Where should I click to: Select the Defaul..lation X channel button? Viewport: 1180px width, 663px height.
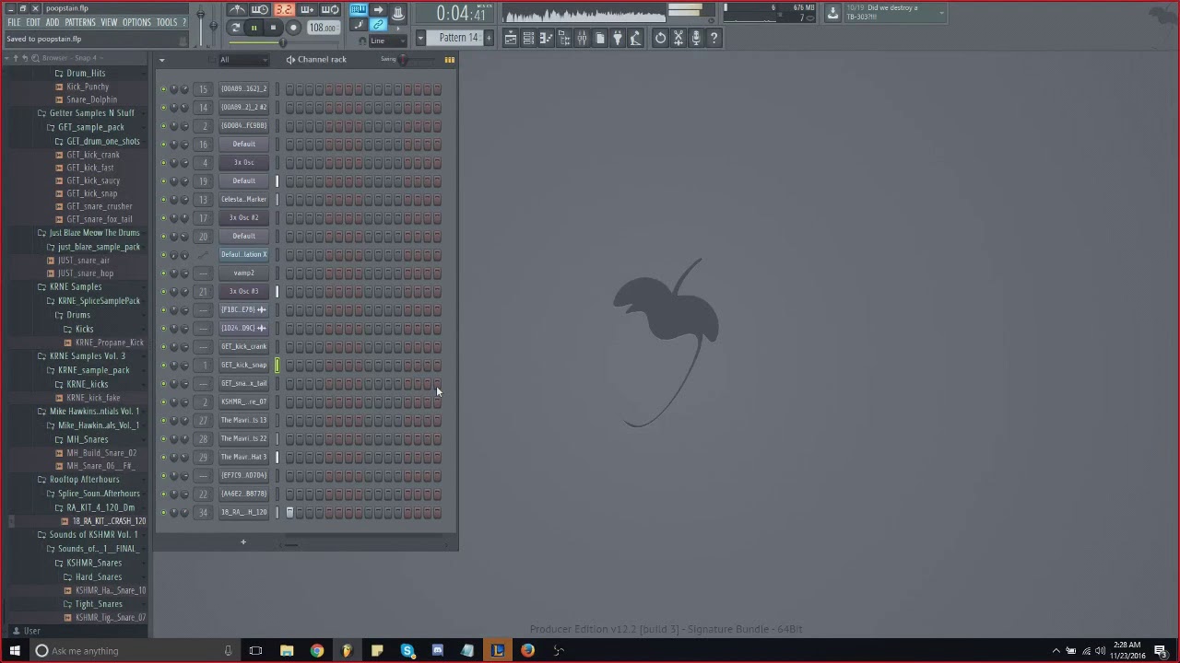(x=244, y=255)
